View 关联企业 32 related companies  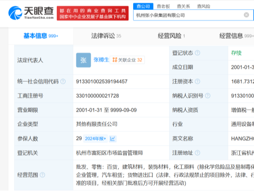tap(127, 60)
